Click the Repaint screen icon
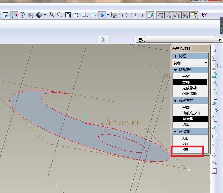The height and width of the screenshot is (193, 223). [x=6, y=15]
